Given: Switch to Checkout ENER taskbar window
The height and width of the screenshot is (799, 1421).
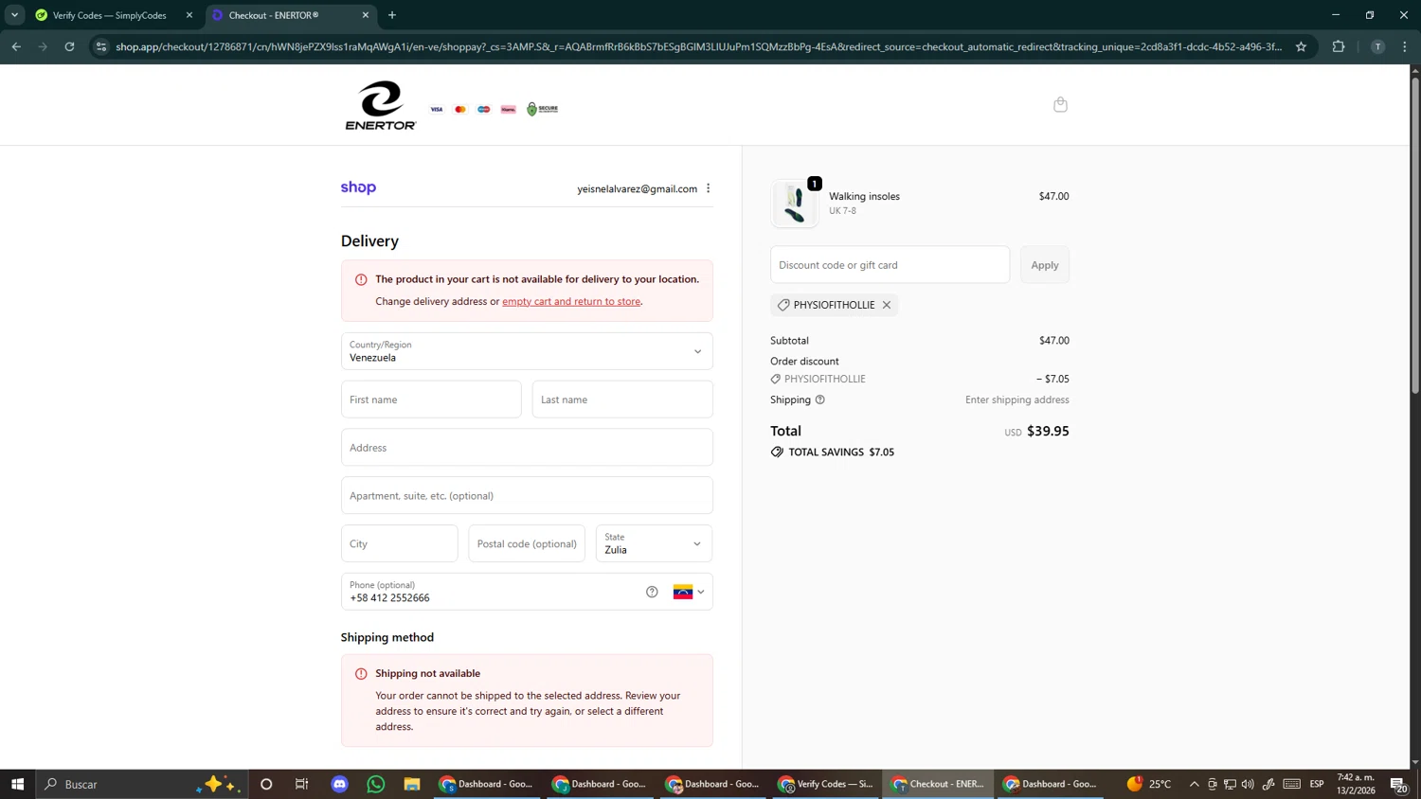Looking at the screenshot, I should point(938,784).
